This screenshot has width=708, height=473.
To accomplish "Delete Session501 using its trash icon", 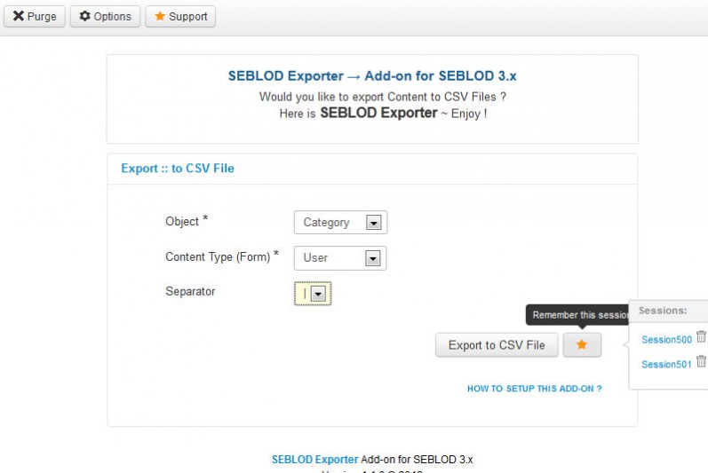I will pos(701,361).
